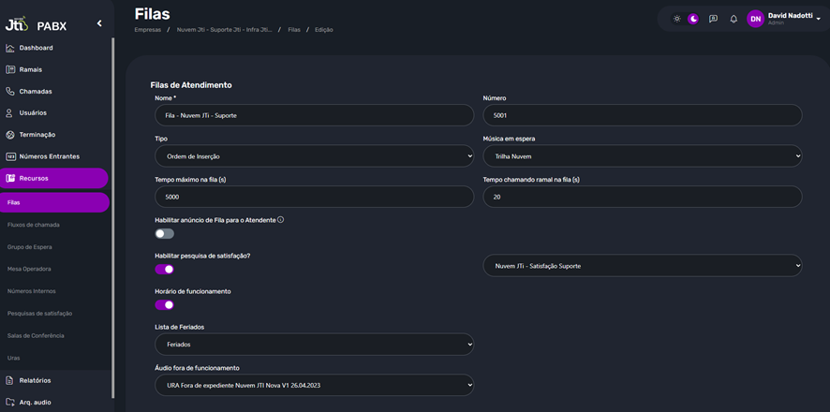Screen dimensions: 830x412
Task: Click the Empresas breadcrumb link
Action: point(147,30)
